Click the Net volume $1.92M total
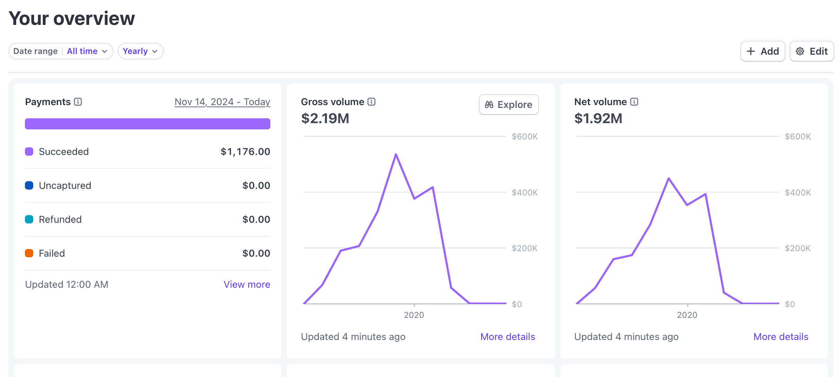The height and width of the screenshot is (377, 837). click(598, 118)
